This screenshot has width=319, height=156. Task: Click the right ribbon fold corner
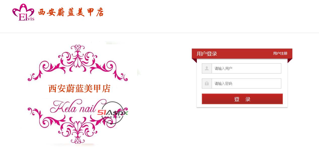(290, 61)
